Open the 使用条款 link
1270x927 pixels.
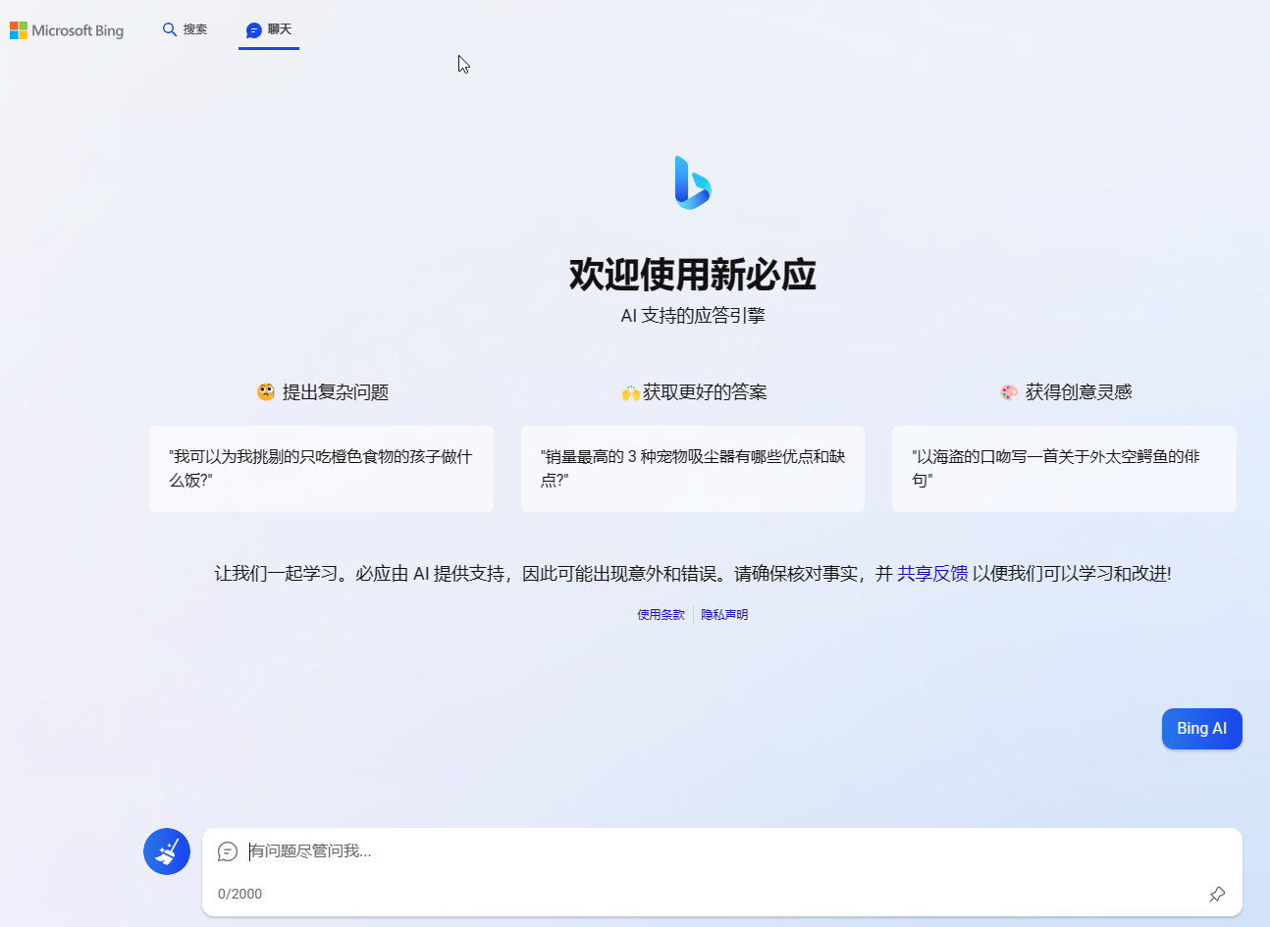(x=661, y=614)
